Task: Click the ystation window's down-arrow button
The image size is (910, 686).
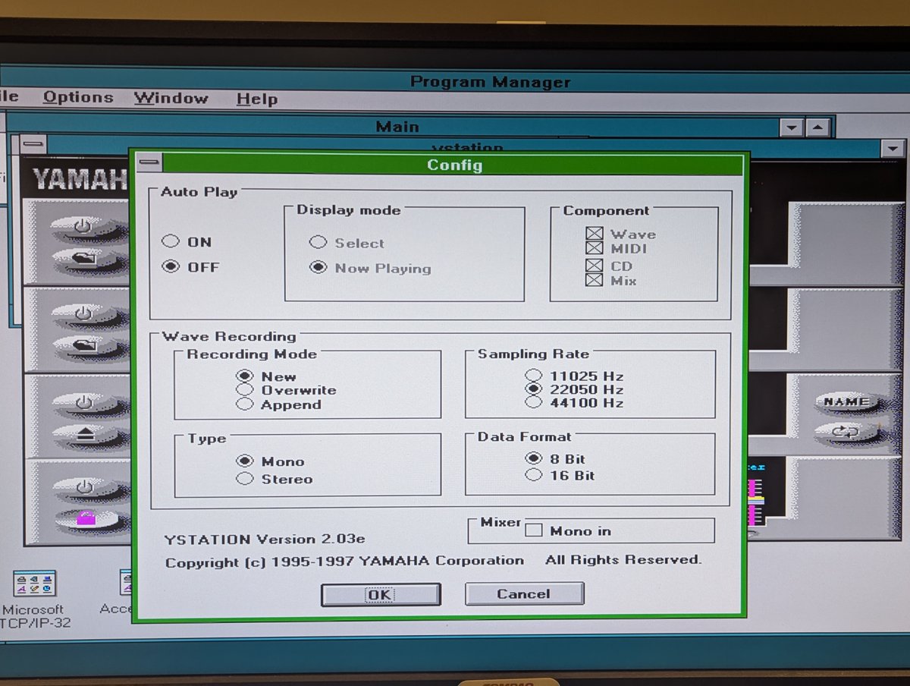Action: pos(893,149)
